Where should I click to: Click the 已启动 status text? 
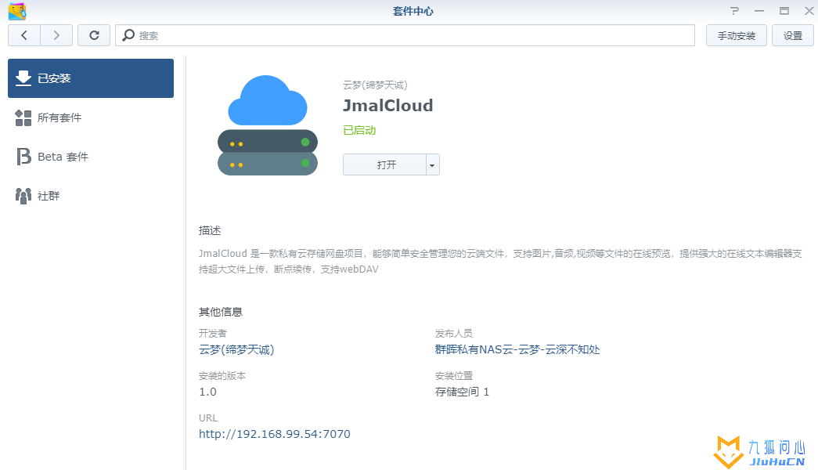click(x=359, y=130)
